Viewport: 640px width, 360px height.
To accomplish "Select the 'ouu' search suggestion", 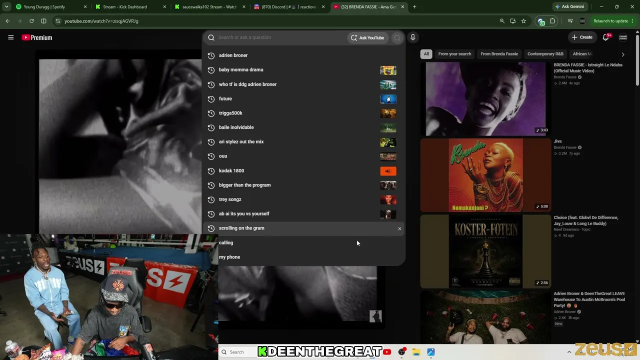I will click(303, 156).
